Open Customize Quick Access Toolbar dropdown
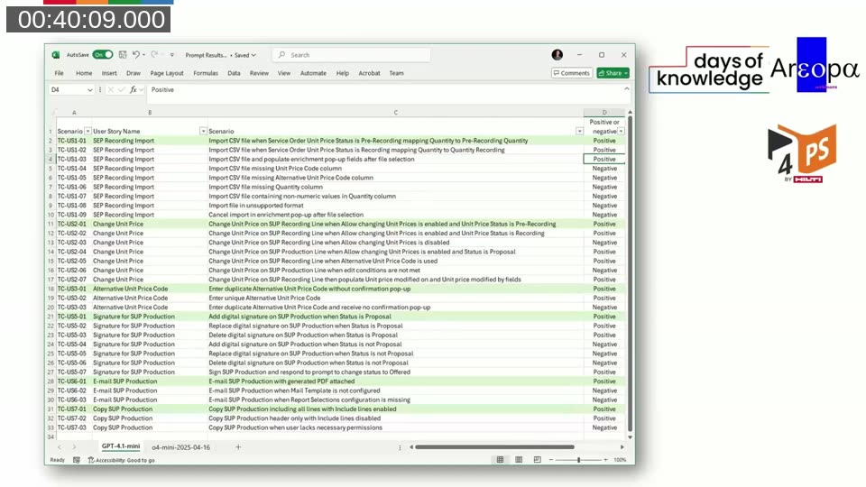Screen dimensions: 866x487 [172, 55]
